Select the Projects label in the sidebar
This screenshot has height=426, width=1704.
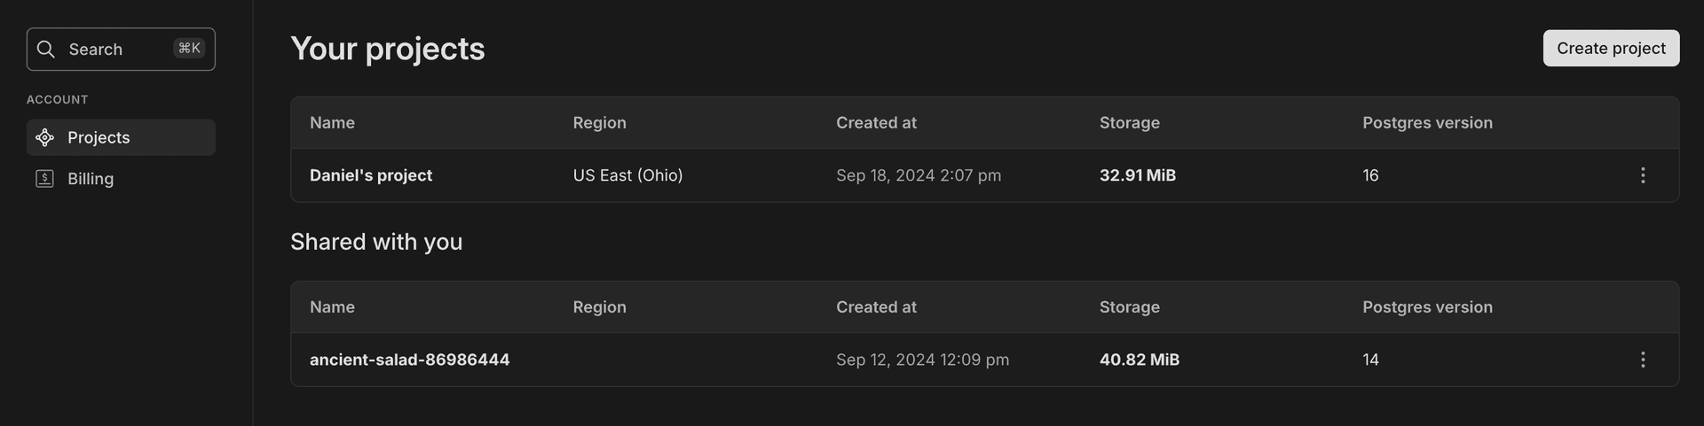99,137
